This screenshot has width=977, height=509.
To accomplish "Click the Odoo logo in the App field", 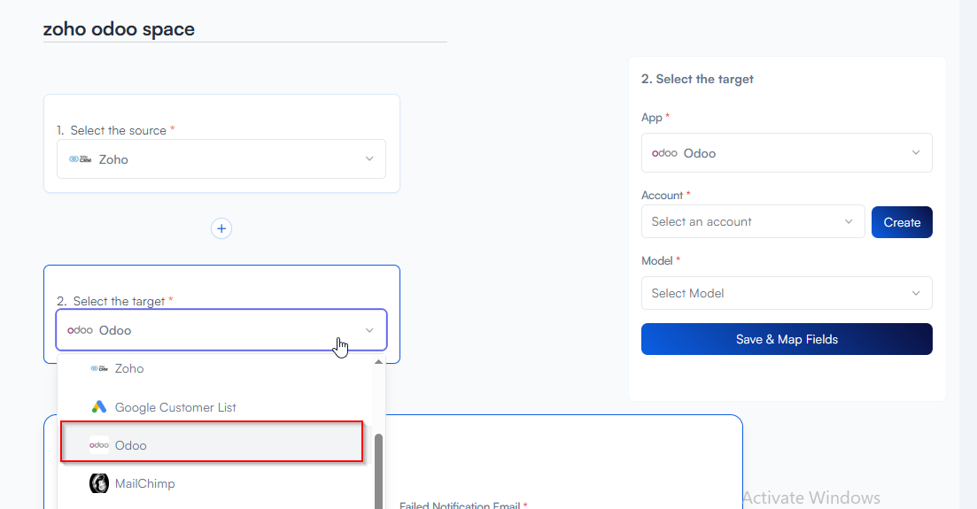I will [x=664, y=153].
